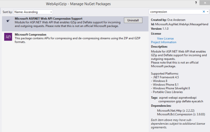Viewport: 210px width, 132px height.
Task: Click the Windows Phone 8.1 platform entry
Action: [x=164, y=85]
